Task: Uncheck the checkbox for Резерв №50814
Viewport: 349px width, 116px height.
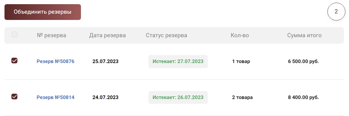Action: coord(14,97)
